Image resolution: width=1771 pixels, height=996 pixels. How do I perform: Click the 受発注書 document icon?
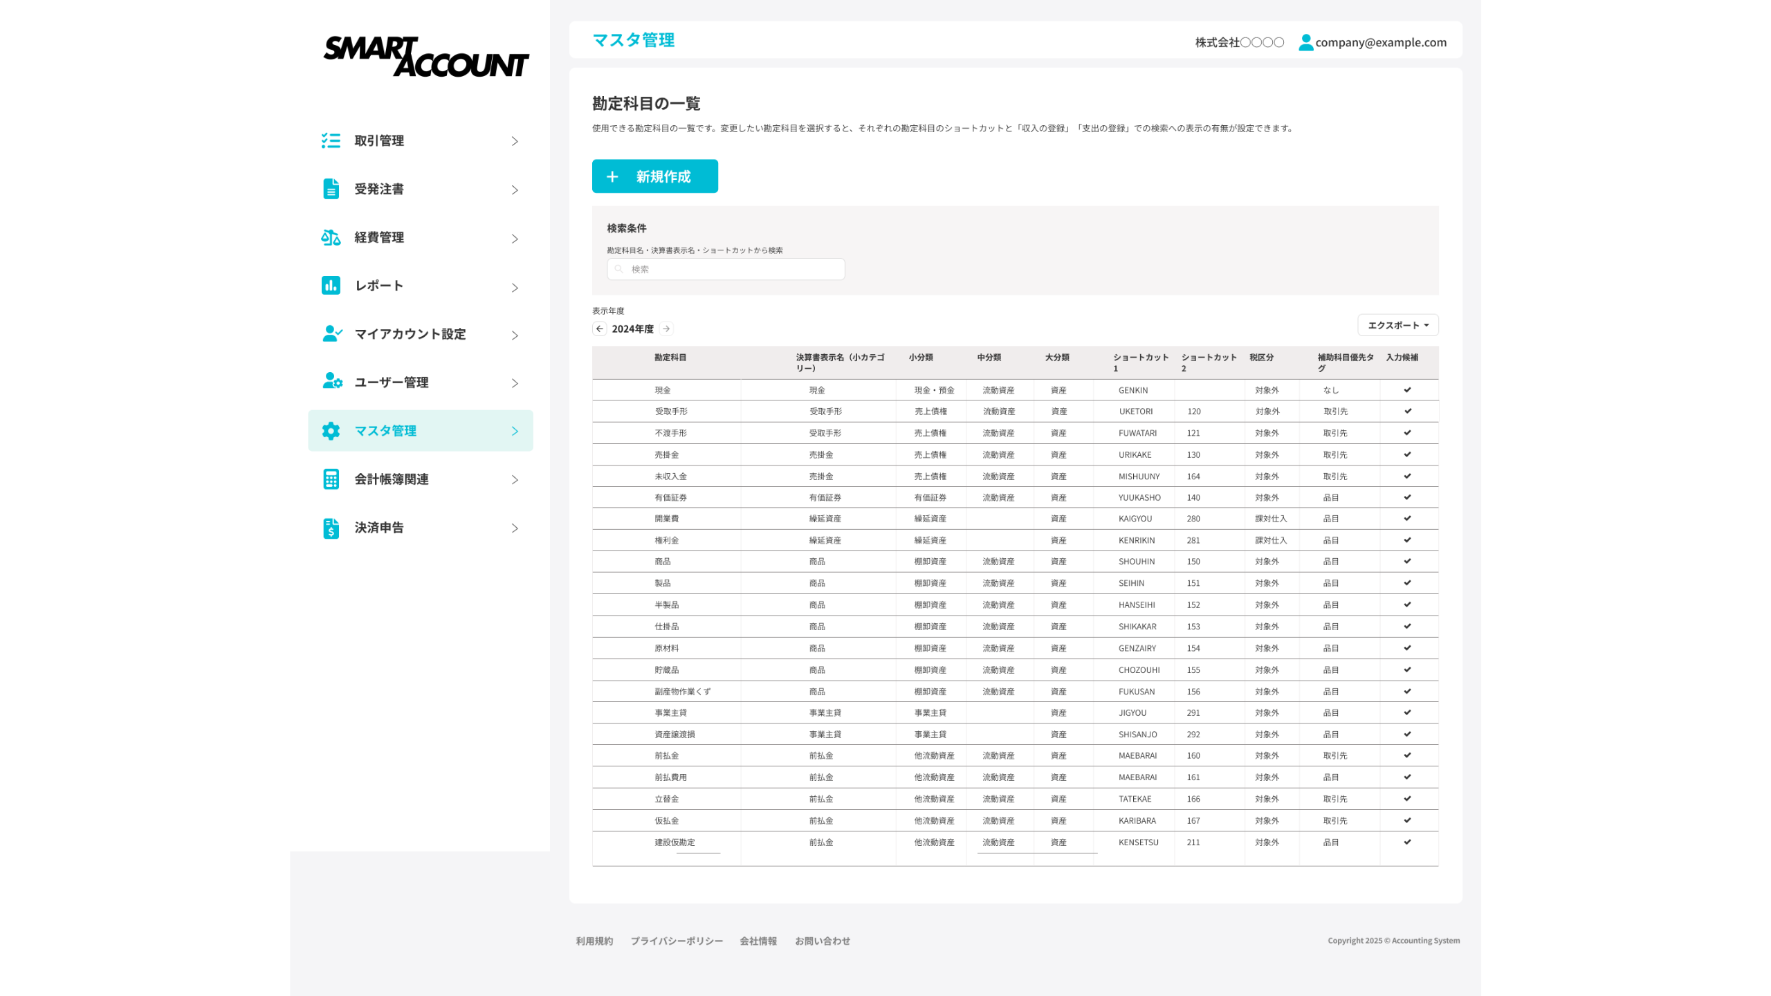tap(331, 189)
